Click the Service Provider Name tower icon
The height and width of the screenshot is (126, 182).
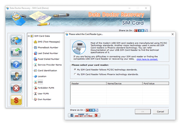click(35, 65)
